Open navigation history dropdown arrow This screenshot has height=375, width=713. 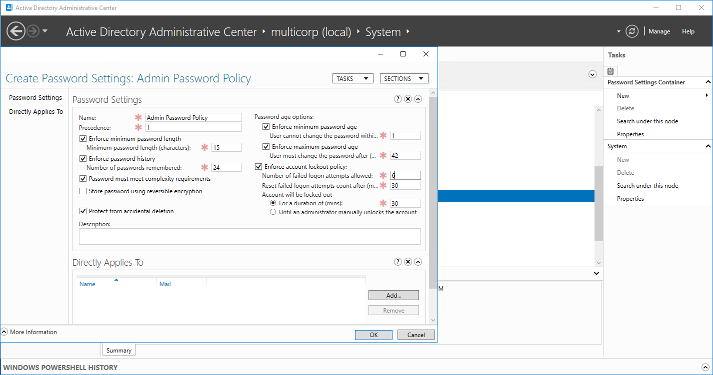pos(45,31)
